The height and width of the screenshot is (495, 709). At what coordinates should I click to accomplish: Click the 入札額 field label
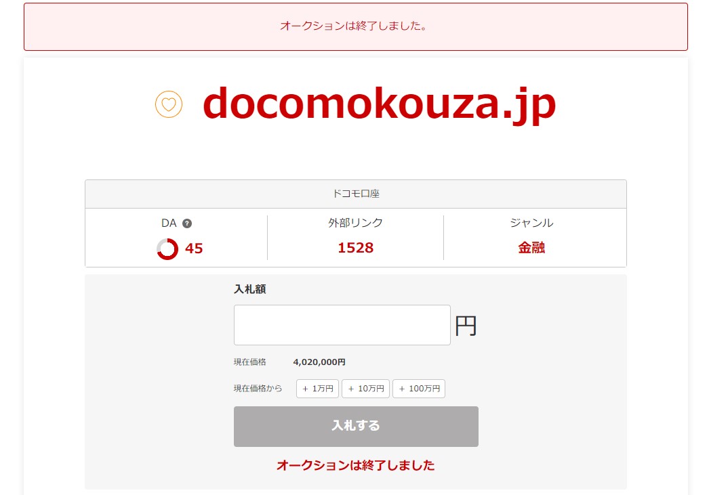click(250, 289)
